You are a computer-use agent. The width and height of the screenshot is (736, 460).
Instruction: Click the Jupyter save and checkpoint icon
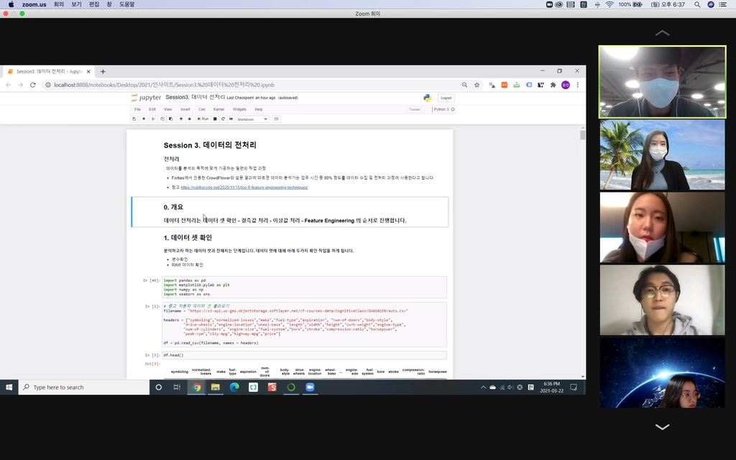tap(134, 119)
